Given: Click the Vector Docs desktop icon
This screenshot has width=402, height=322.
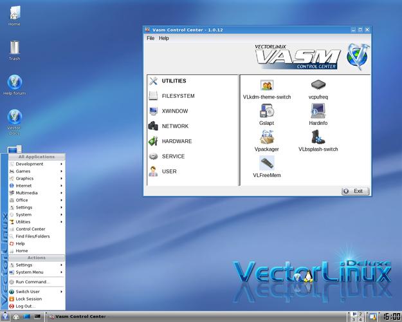Looking at the screenshot, I should 14,122.
